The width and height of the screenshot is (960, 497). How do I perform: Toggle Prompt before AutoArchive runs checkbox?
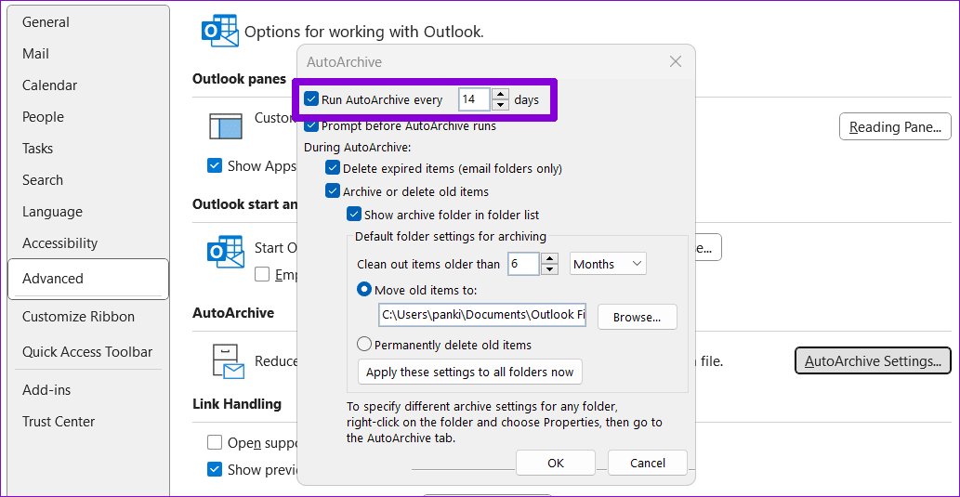pyautogui.click(x=311, y=125)
